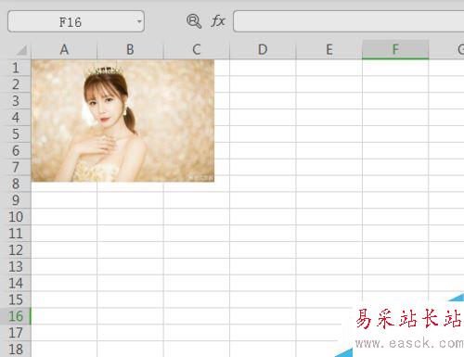Select row 2 header
This screenshot has height=357, width=464.
coord(16,84)
